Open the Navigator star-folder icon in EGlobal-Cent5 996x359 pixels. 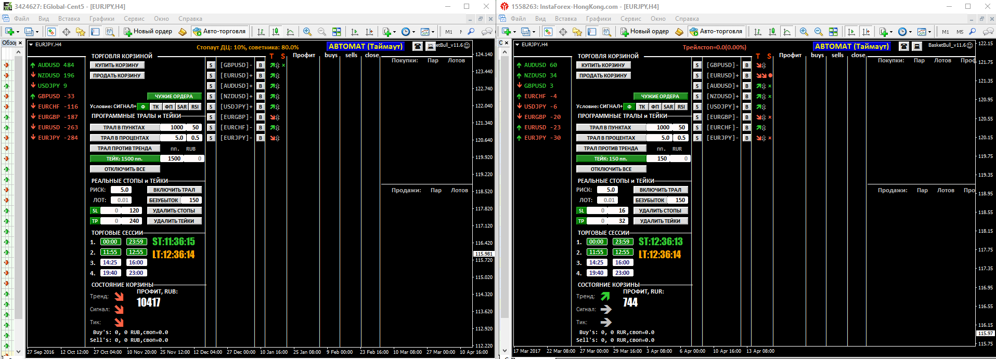tap(80, 32)
